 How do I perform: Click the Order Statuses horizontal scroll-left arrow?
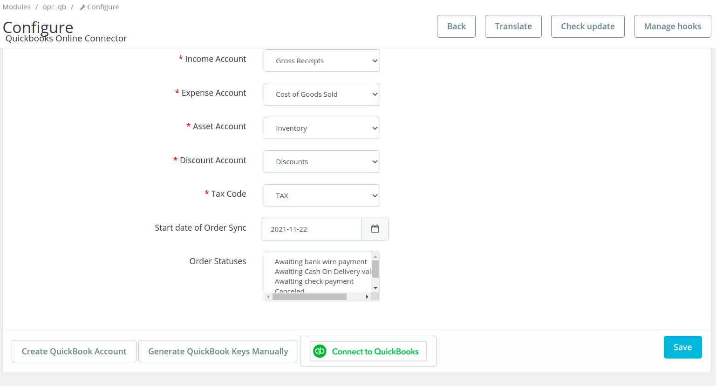click(x=268, y=297)
